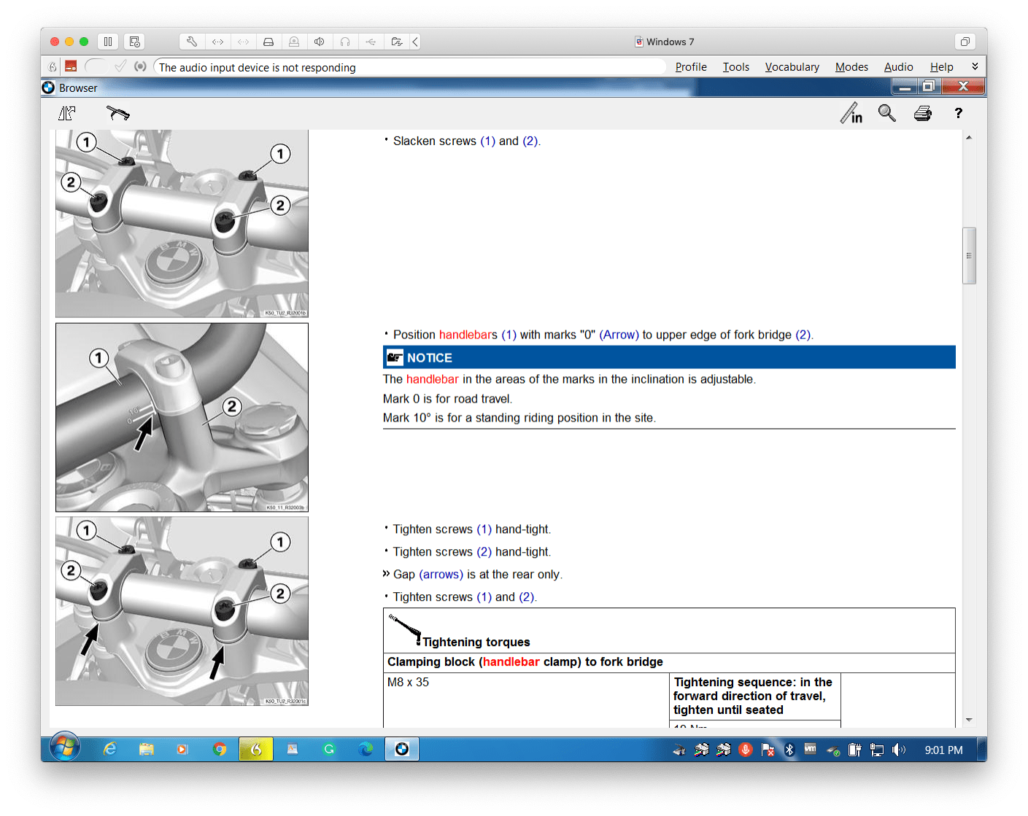Click the first handlebar clamp screws illustration

[x=182, y=223]
